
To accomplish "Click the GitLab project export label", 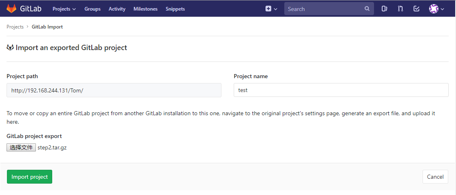I will (34, 136).
